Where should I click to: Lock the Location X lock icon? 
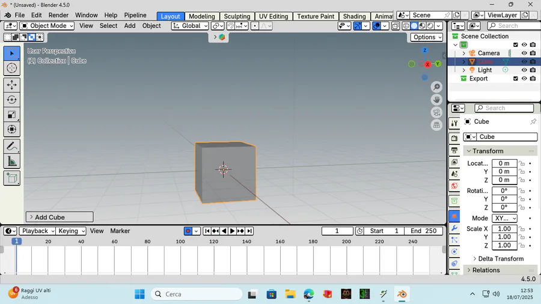click(522, 163)
